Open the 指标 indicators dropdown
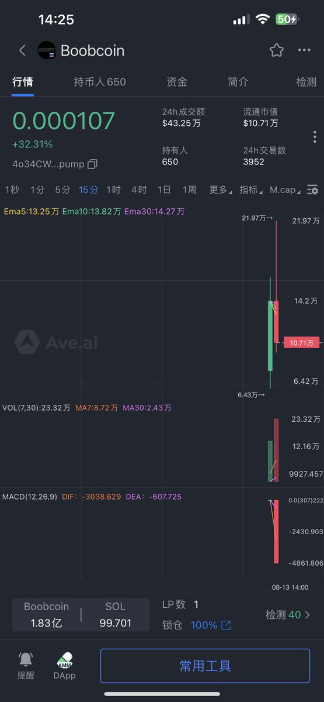The height and width of the screenshot is (702, 324). pos(251,190)
